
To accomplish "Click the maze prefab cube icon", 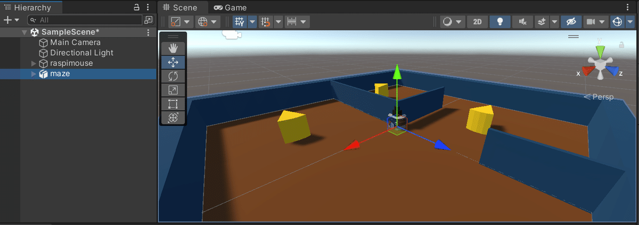I will [43, 74].
